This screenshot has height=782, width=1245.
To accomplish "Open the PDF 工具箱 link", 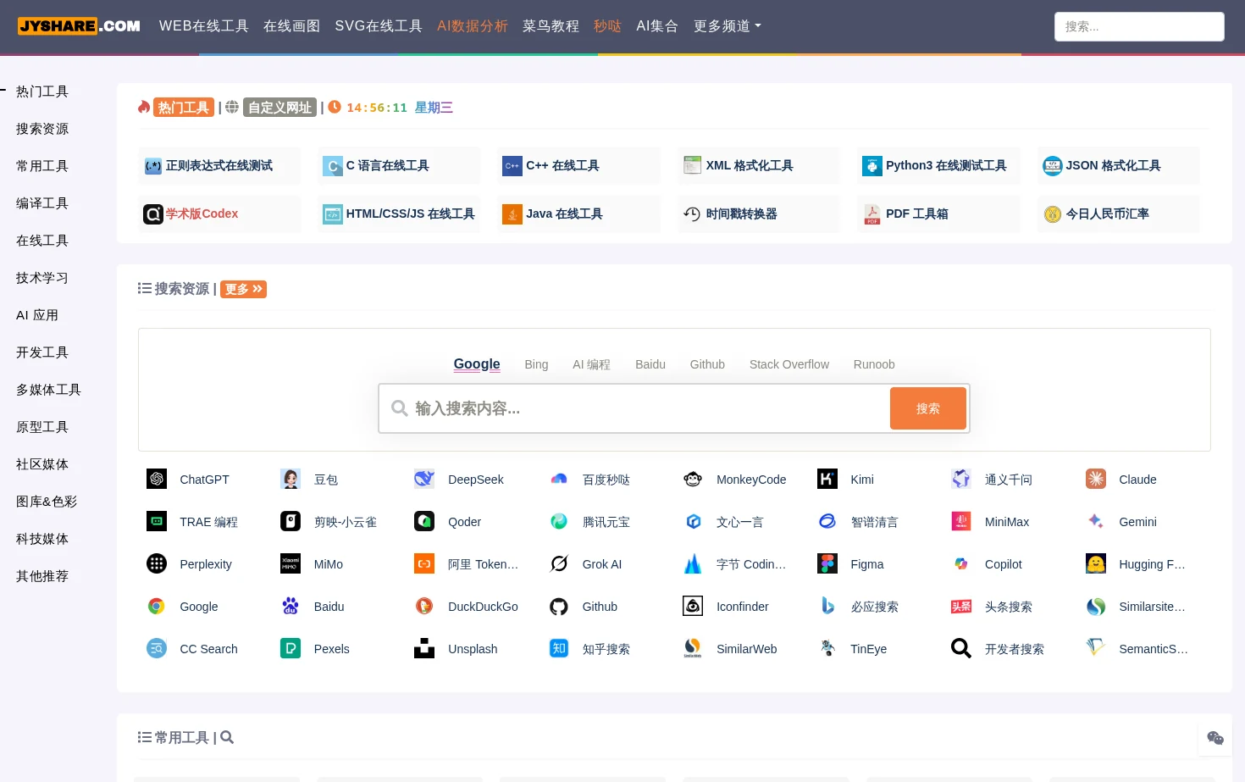I will tap(939, 214).
